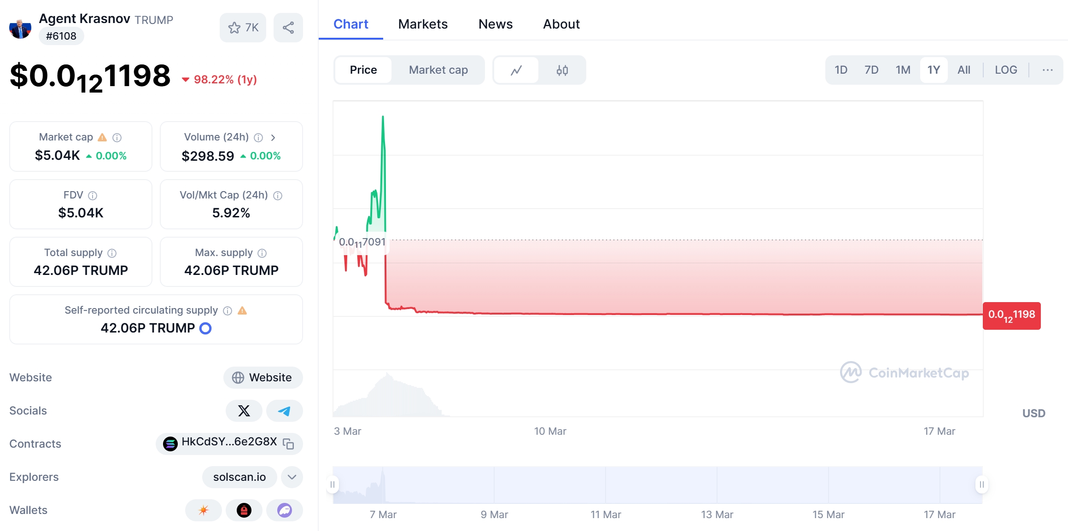Click circulating supply progress ring
Viewport: 1068px width, 531px height.
click(205, 328)
